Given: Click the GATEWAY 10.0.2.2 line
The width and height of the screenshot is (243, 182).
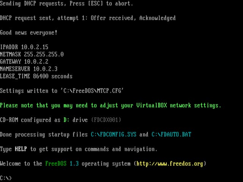Looking at the screenshot, I should point(24,61).
